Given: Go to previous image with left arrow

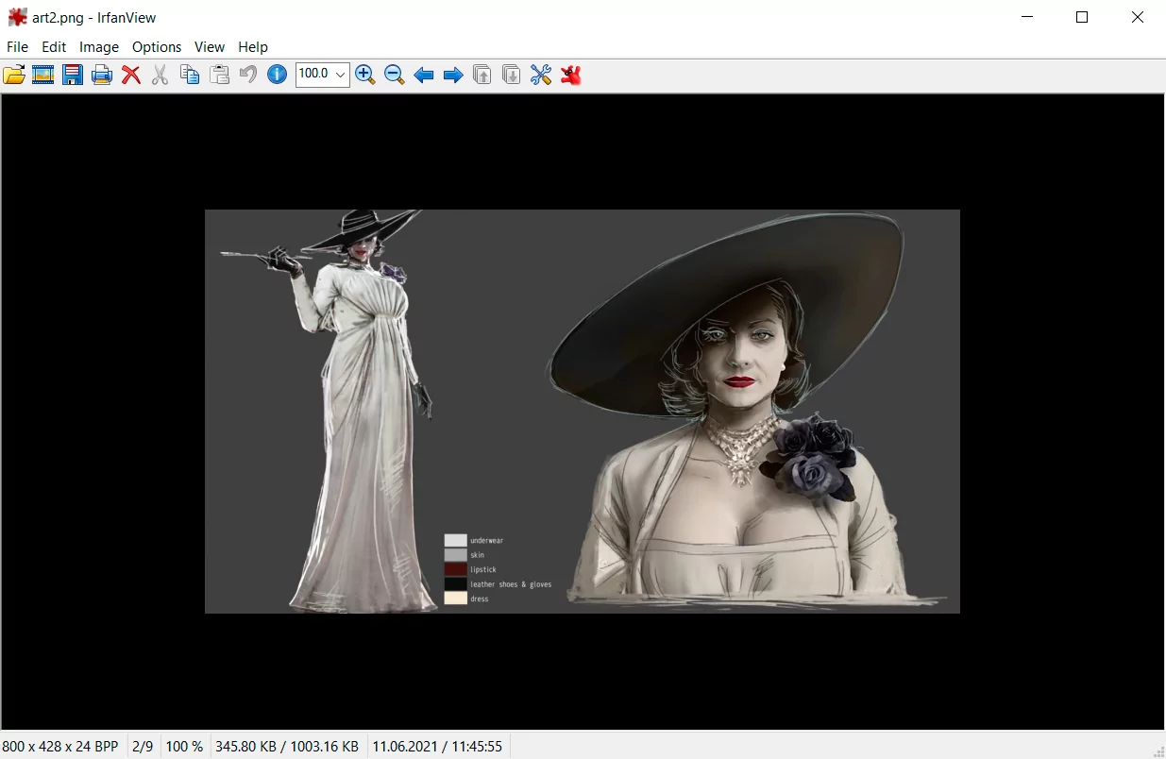Looking at the screenshot, I should point(424,75).
